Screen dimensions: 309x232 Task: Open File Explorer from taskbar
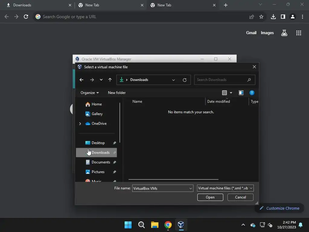[155, 225]
